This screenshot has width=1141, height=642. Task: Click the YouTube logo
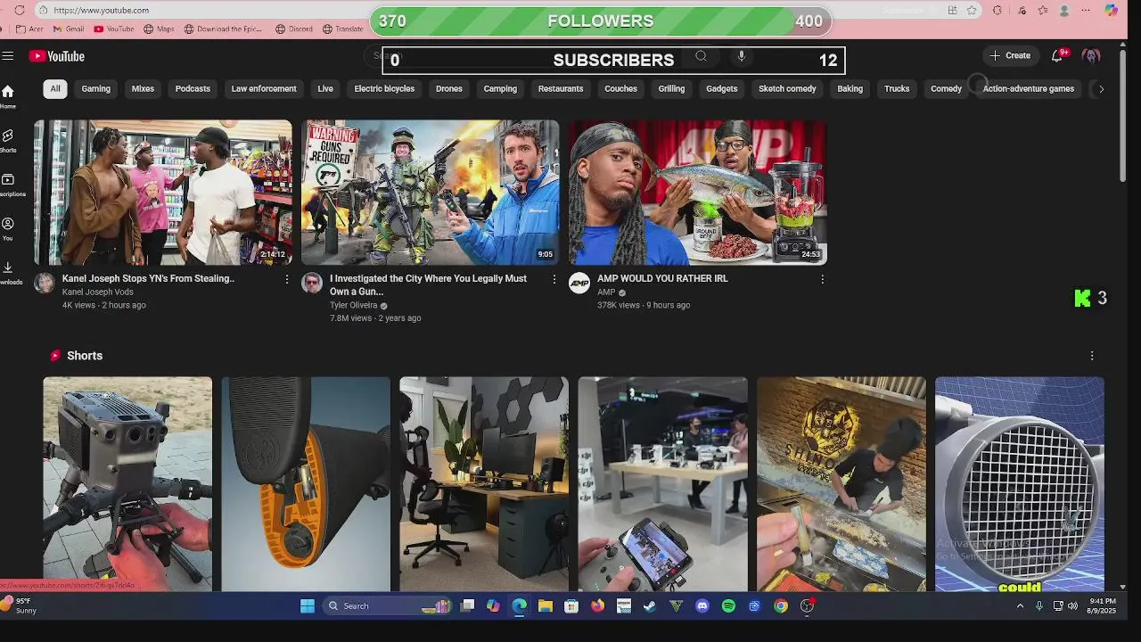coord(56,56)
